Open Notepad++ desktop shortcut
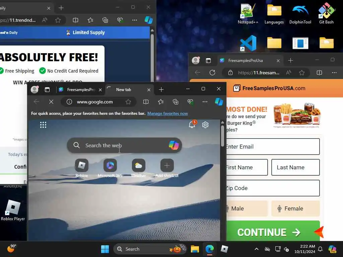Image resolution: width=343 pixels, height=257 pixels. (x=248, y=14)
